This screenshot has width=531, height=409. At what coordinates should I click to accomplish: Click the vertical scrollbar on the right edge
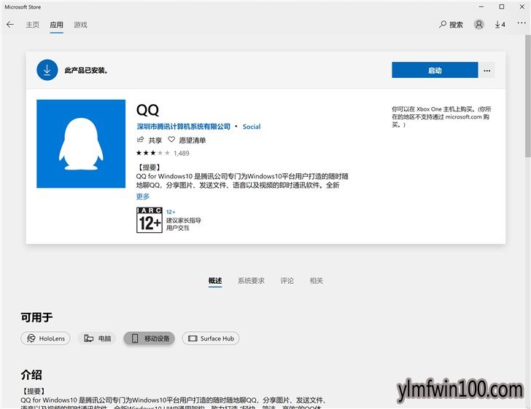click(x=528, y=96)
